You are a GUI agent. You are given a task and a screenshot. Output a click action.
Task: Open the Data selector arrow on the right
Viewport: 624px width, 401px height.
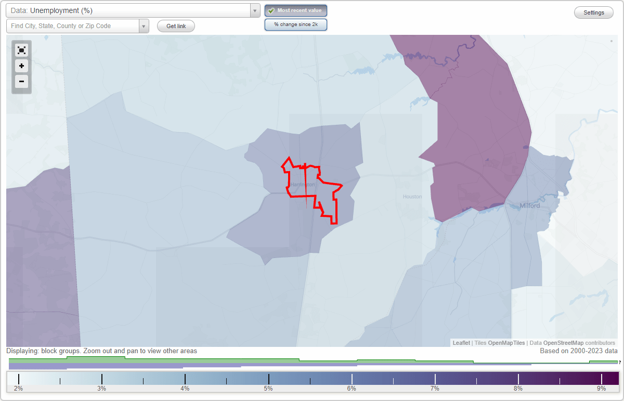click(254, 10)
